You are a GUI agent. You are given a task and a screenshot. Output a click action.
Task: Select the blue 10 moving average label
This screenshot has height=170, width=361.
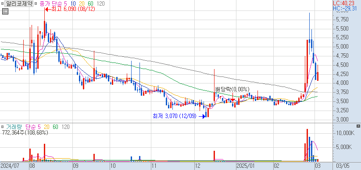[x=74, y=3]
